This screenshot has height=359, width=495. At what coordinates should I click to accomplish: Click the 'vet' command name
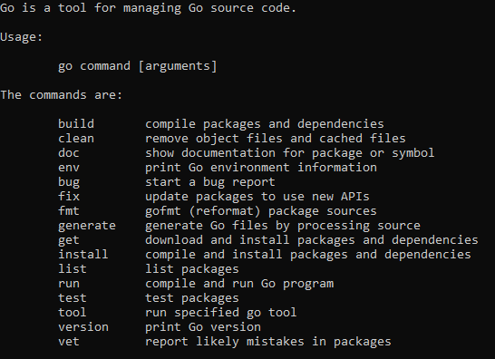69,342
